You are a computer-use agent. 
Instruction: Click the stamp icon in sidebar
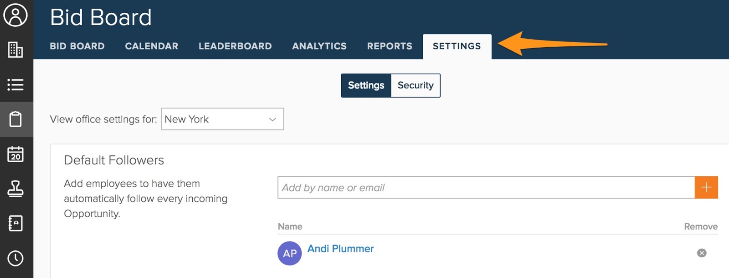click(x=15, y=189)
